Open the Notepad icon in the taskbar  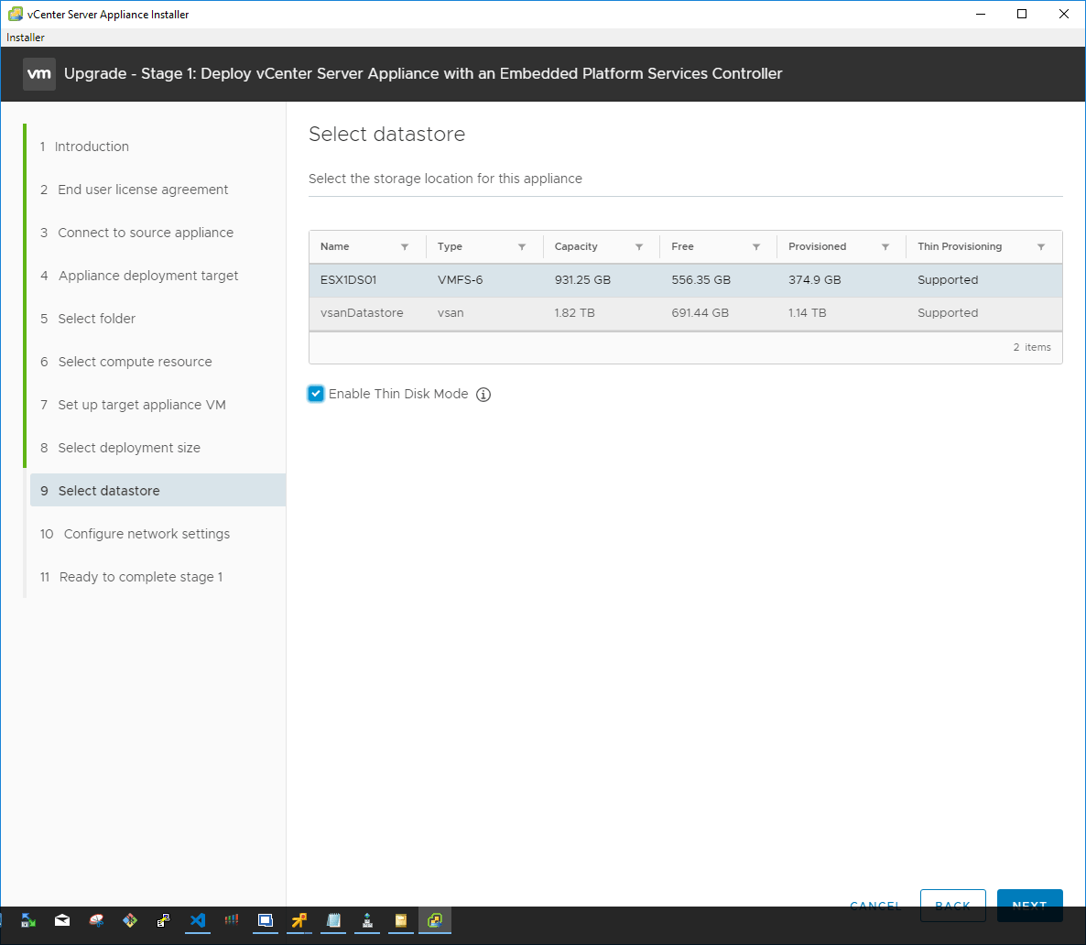click(x=333, y=920)
